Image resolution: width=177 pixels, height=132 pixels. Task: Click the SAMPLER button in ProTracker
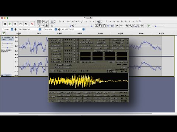(x=118, y=48)
